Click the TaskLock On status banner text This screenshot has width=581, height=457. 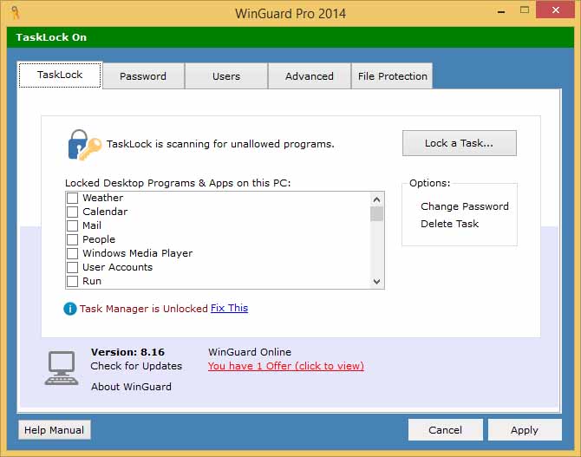51,37
